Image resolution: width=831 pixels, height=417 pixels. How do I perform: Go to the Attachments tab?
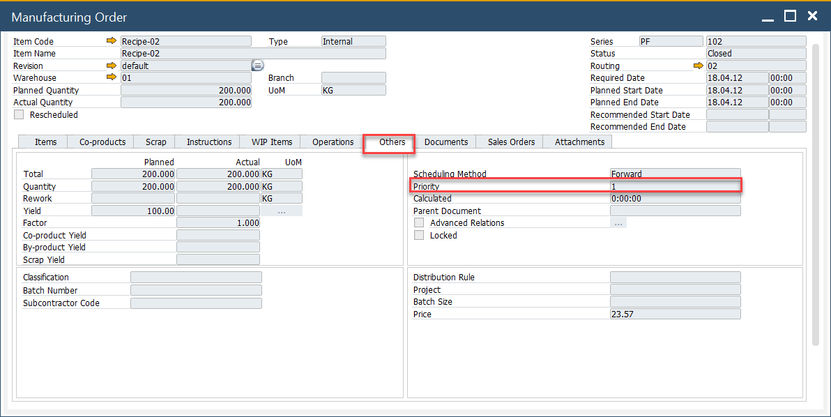579,142
